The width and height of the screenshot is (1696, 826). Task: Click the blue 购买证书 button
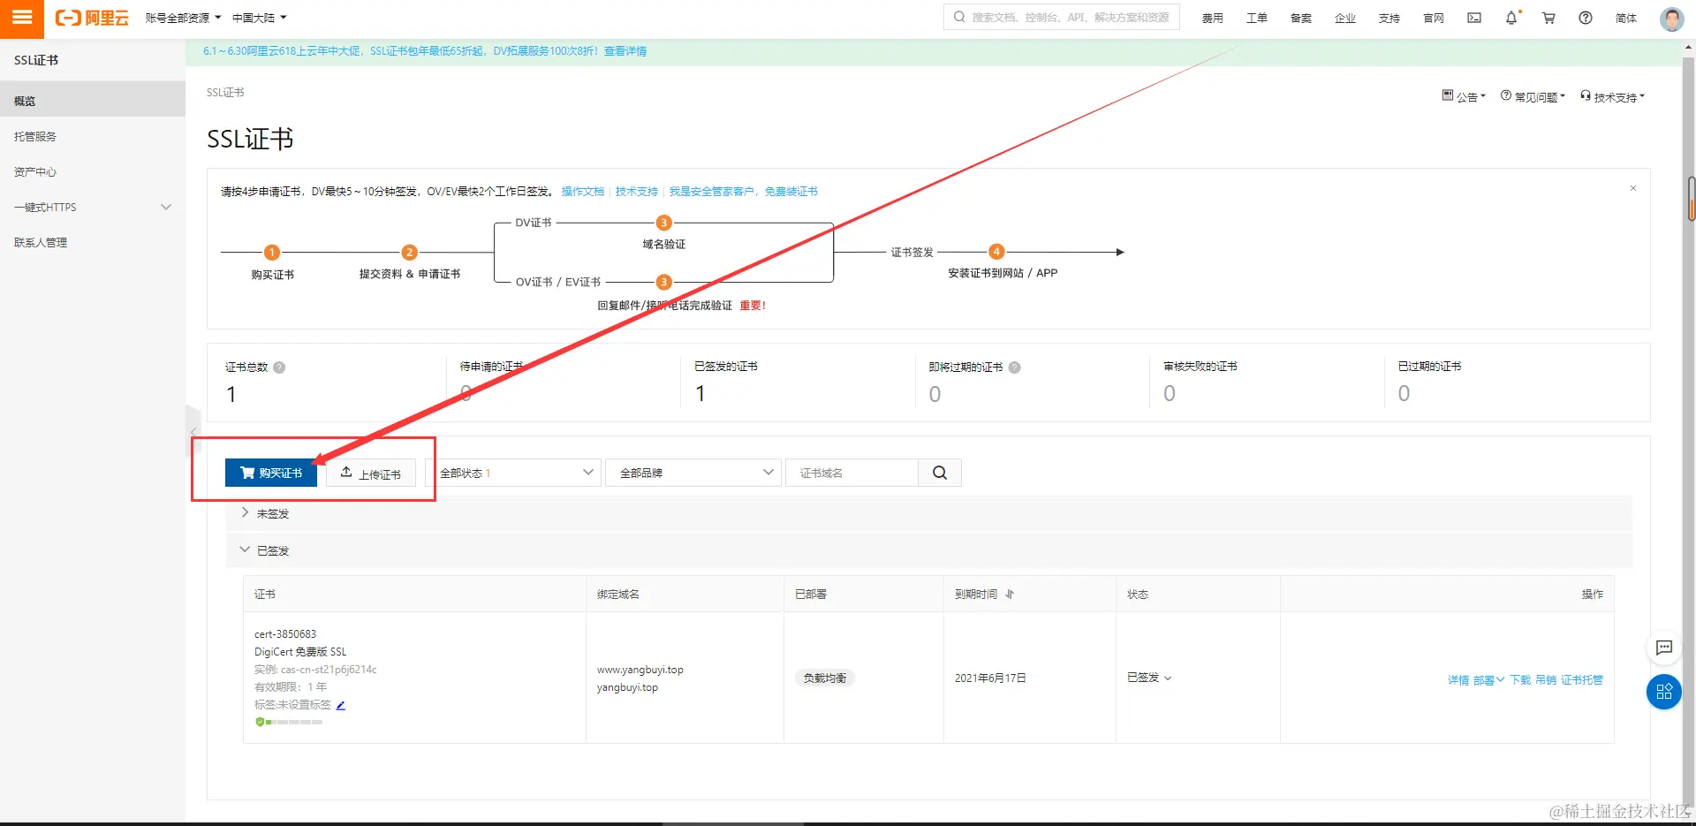[x=271, y=473]
